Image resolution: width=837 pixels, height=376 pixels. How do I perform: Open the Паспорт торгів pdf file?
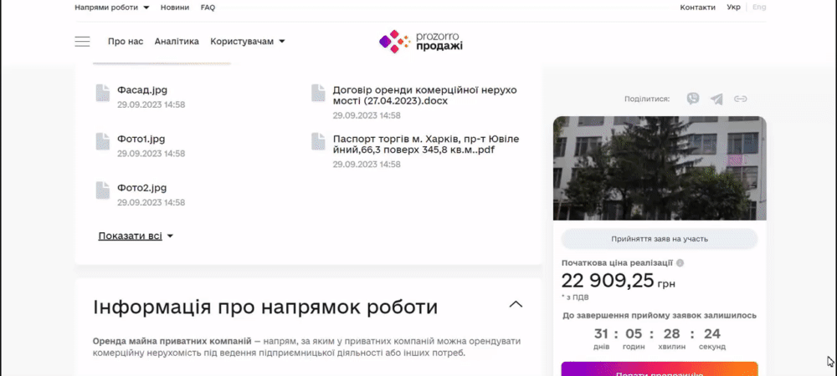point(426,145)
